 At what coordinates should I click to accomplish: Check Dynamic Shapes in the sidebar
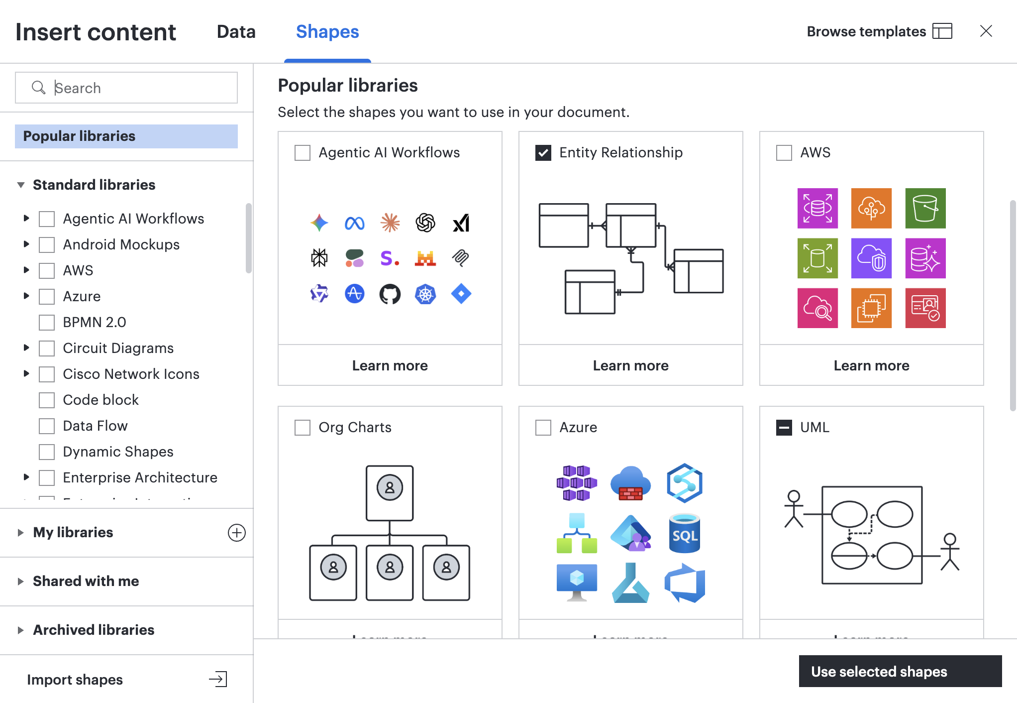[47, 452]
